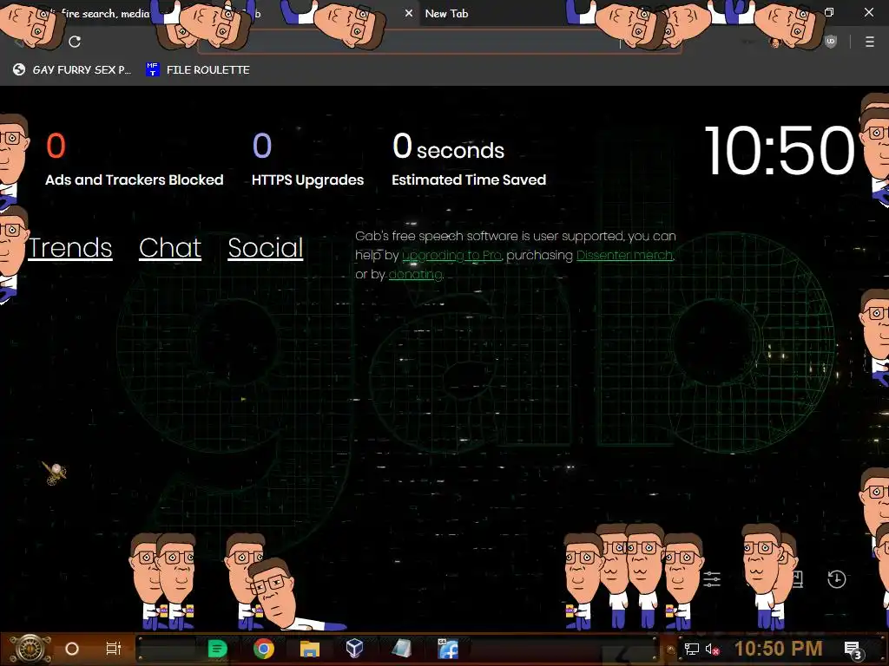The height and width of the screenshot is (666, 889).
Task: Open the uBlock Origin extension icon
Action: click(831, 42)
